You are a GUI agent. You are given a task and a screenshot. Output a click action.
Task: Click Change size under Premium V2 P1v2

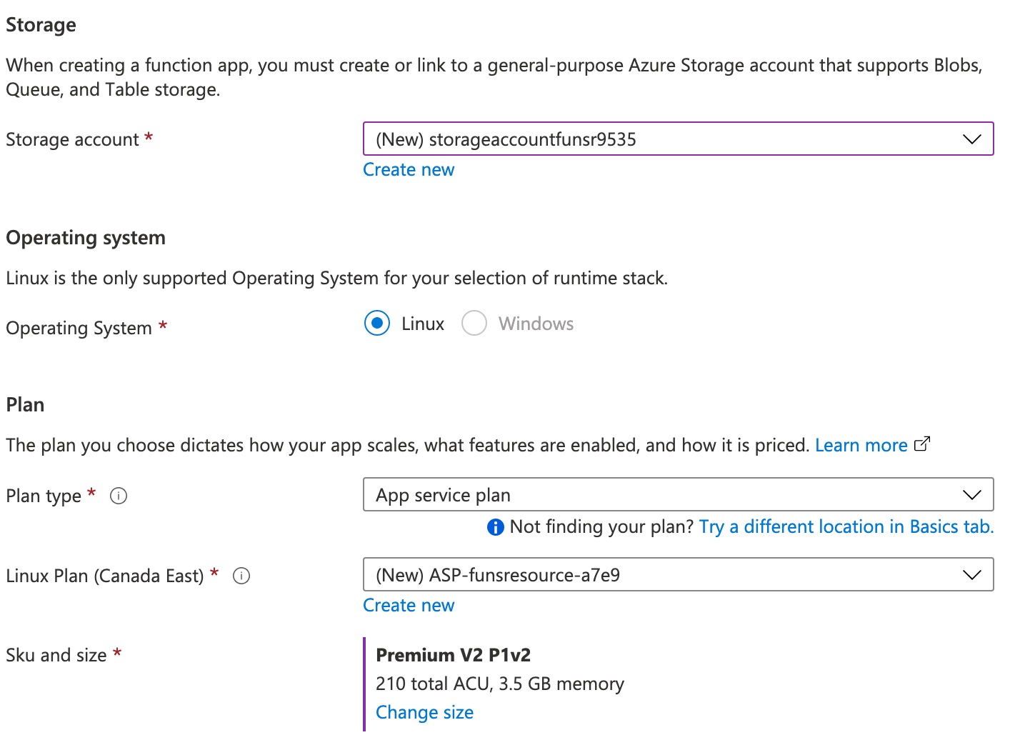(x=424, y=713)
